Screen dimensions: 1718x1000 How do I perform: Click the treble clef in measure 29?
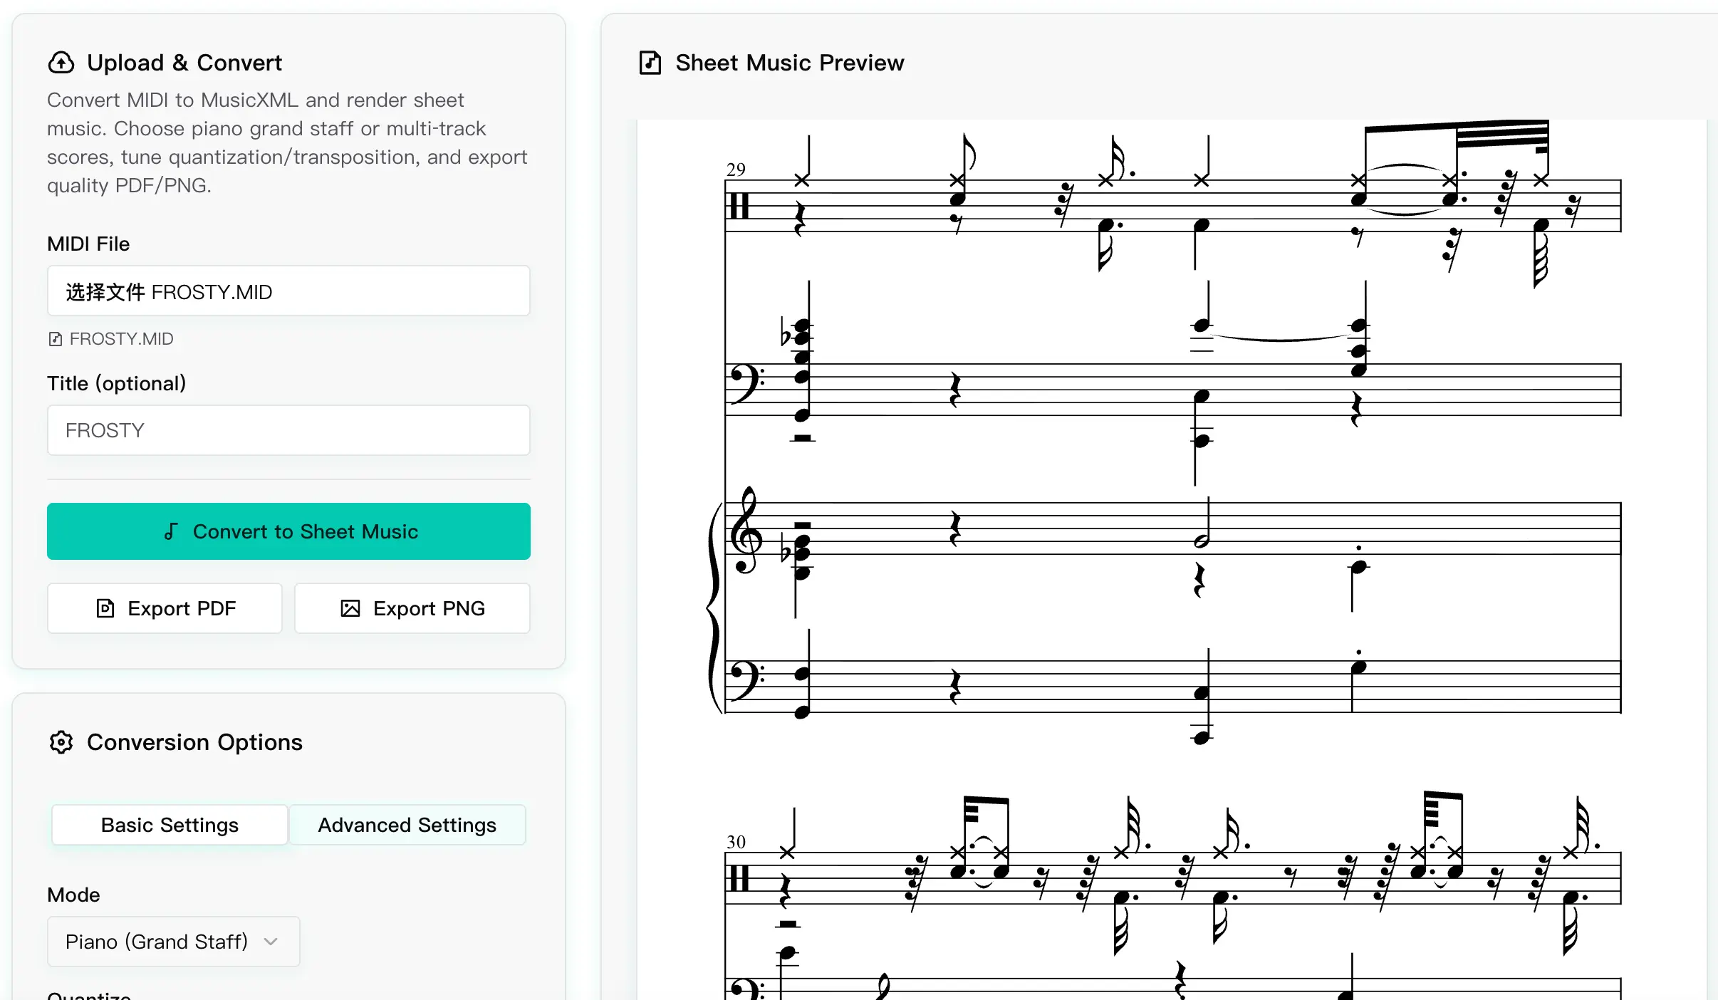click(745, 531)
